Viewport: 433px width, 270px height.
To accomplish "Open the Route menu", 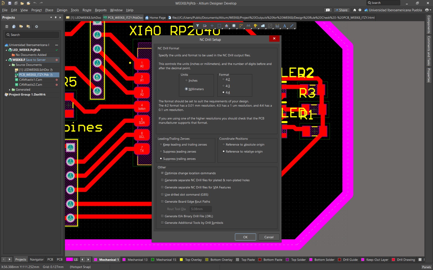I will [x=87, y=10].
